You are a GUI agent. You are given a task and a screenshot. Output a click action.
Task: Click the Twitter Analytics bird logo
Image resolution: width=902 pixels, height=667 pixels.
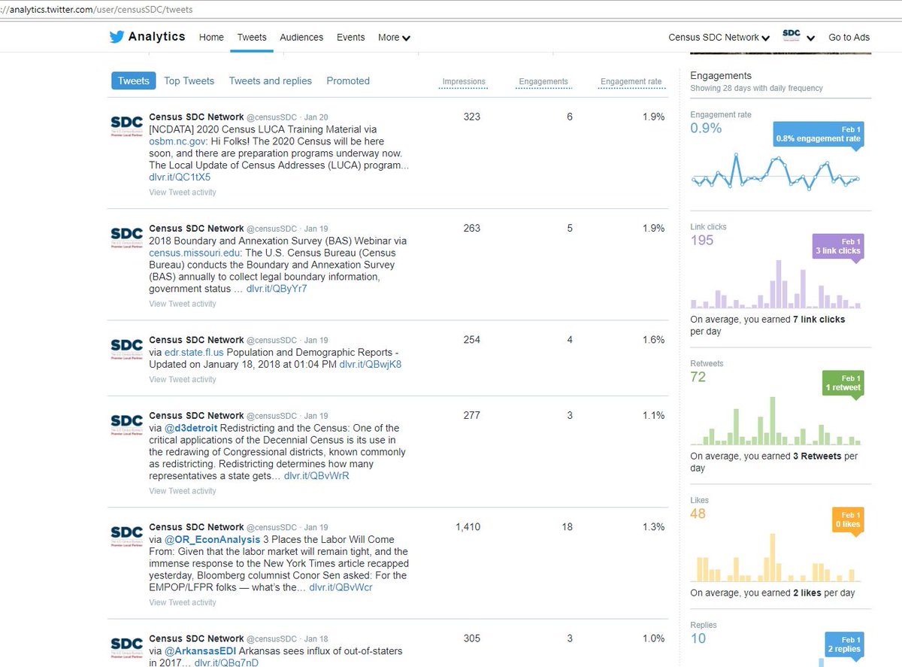pyautogui.click(x=118, y=36)
